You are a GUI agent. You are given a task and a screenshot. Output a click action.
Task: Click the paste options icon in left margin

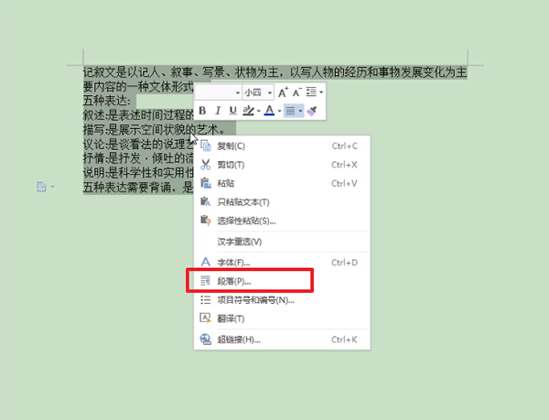[41, 187]
